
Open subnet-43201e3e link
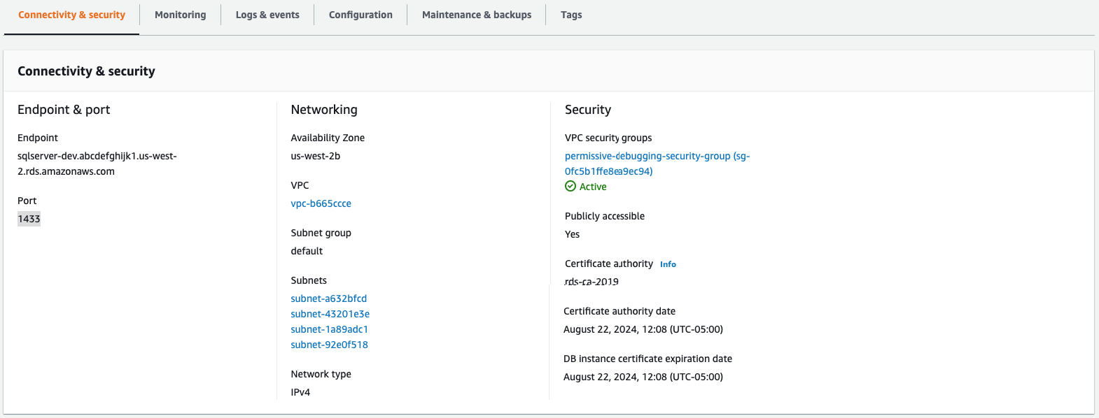coord(330,314)
